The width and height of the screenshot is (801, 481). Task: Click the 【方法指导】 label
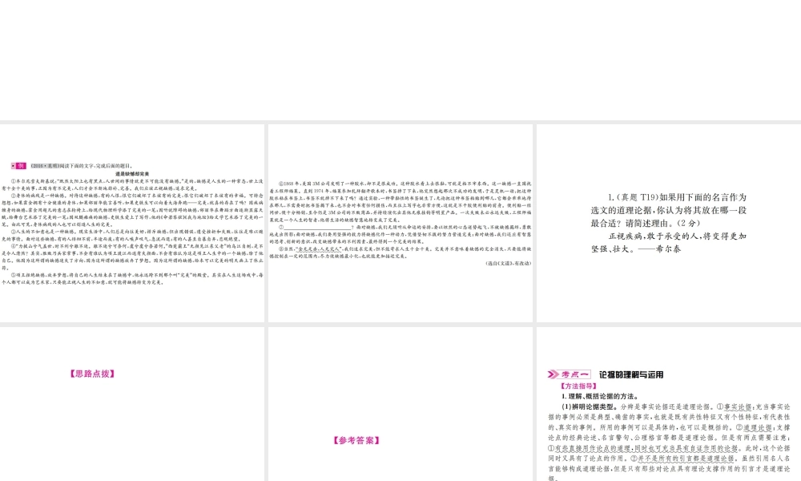(578, 386)
